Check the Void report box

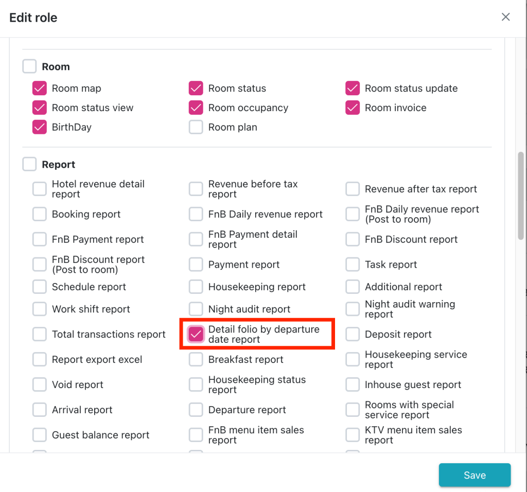point(40,384)
